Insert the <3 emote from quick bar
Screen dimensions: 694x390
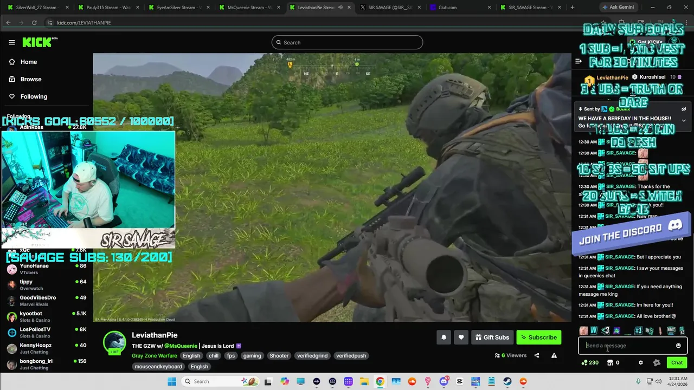(605, 330)
